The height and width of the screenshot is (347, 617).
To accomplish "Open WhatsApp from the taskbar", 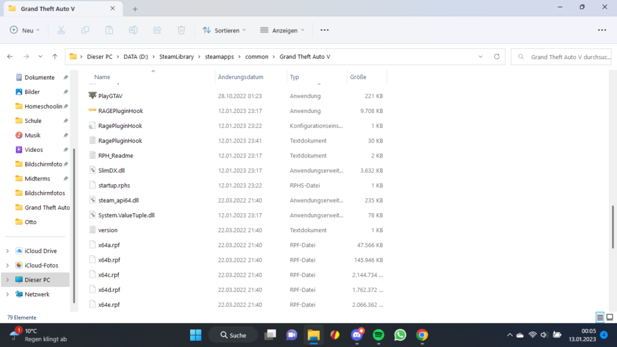I will click(400, 335).
